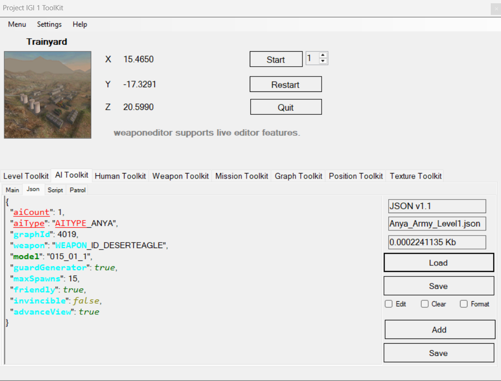Viewport: 501px width, 381px height.
Task: Click the Z coordinate value 20.5990
Action: pyautogui.click(x=138, y=107)
